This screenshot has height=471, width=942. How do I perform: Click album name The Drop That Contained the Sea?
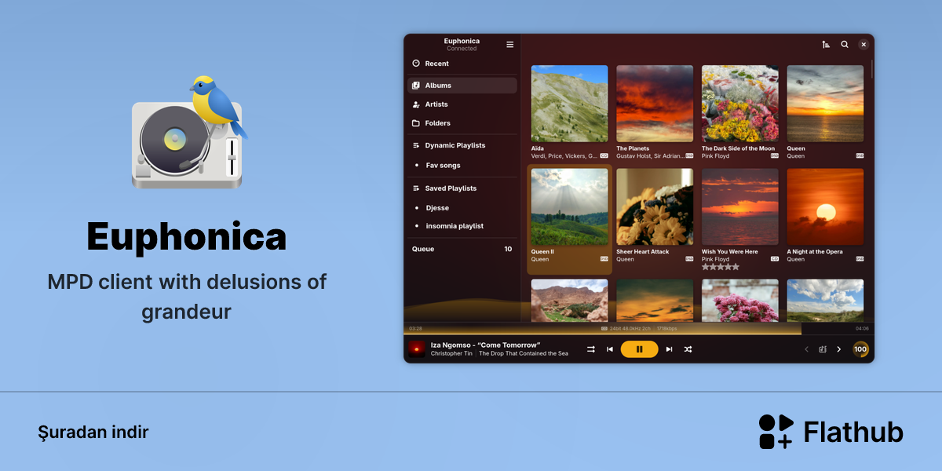524,353
